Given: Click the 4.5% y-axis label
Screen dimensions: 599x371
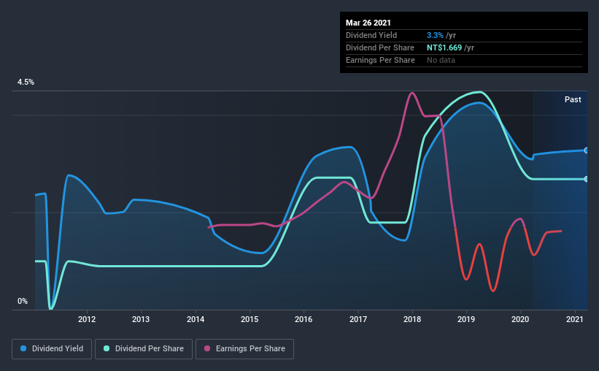Looking at the screenshot, I should (26, 82).
